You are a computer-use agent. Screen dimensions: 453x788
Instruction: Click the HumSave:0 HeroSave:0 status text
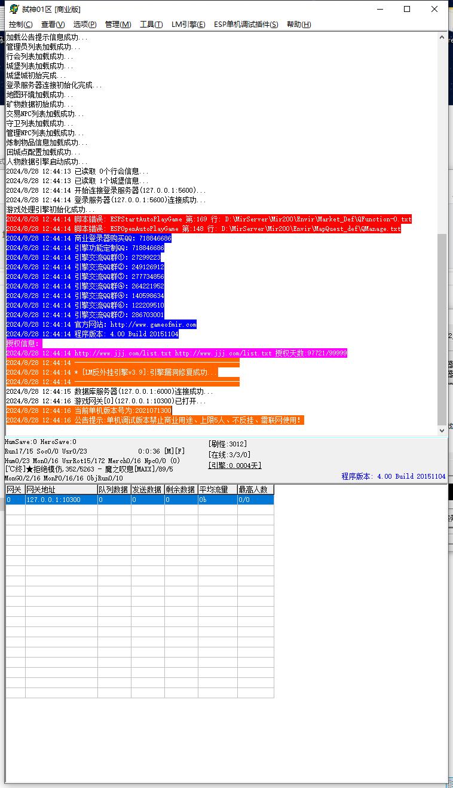pyautogui.click(x=41, y=442)
